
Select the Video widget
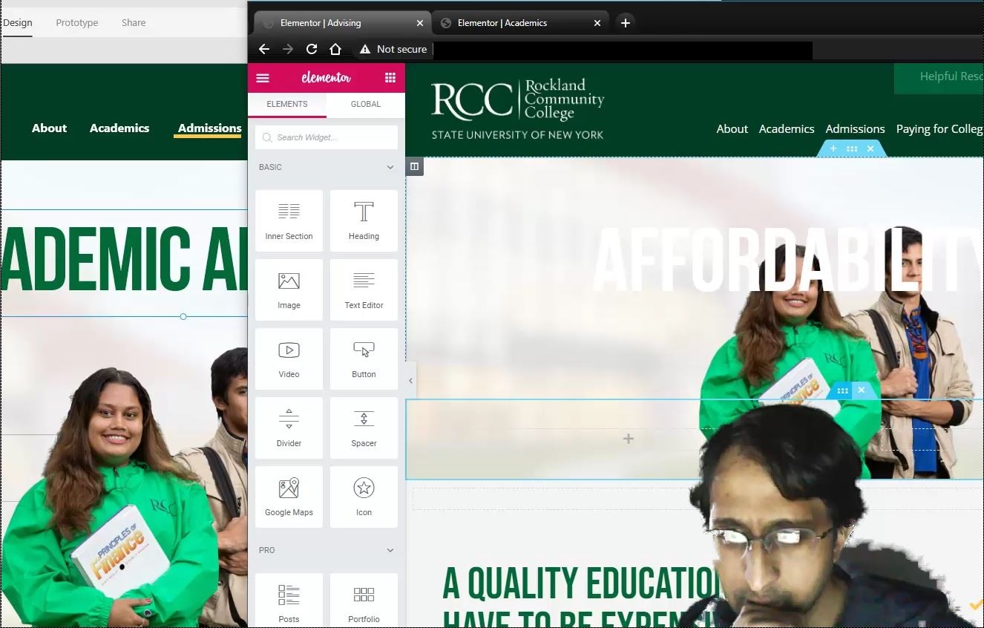click(289, 359)
